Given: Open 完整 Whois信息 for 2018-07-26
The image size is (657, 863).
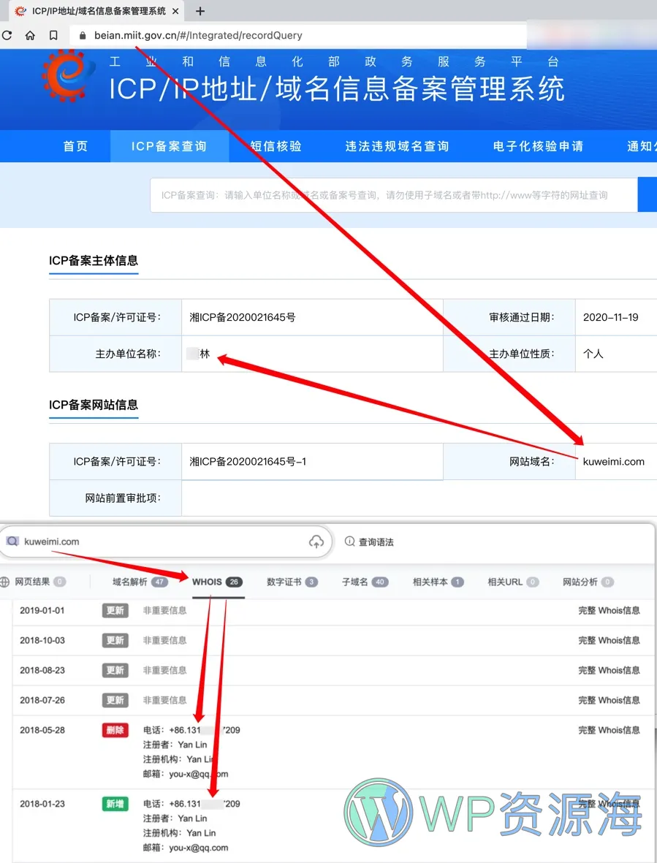Looking at the screenshot, I should pyautogui.click(x=609, y=700).
